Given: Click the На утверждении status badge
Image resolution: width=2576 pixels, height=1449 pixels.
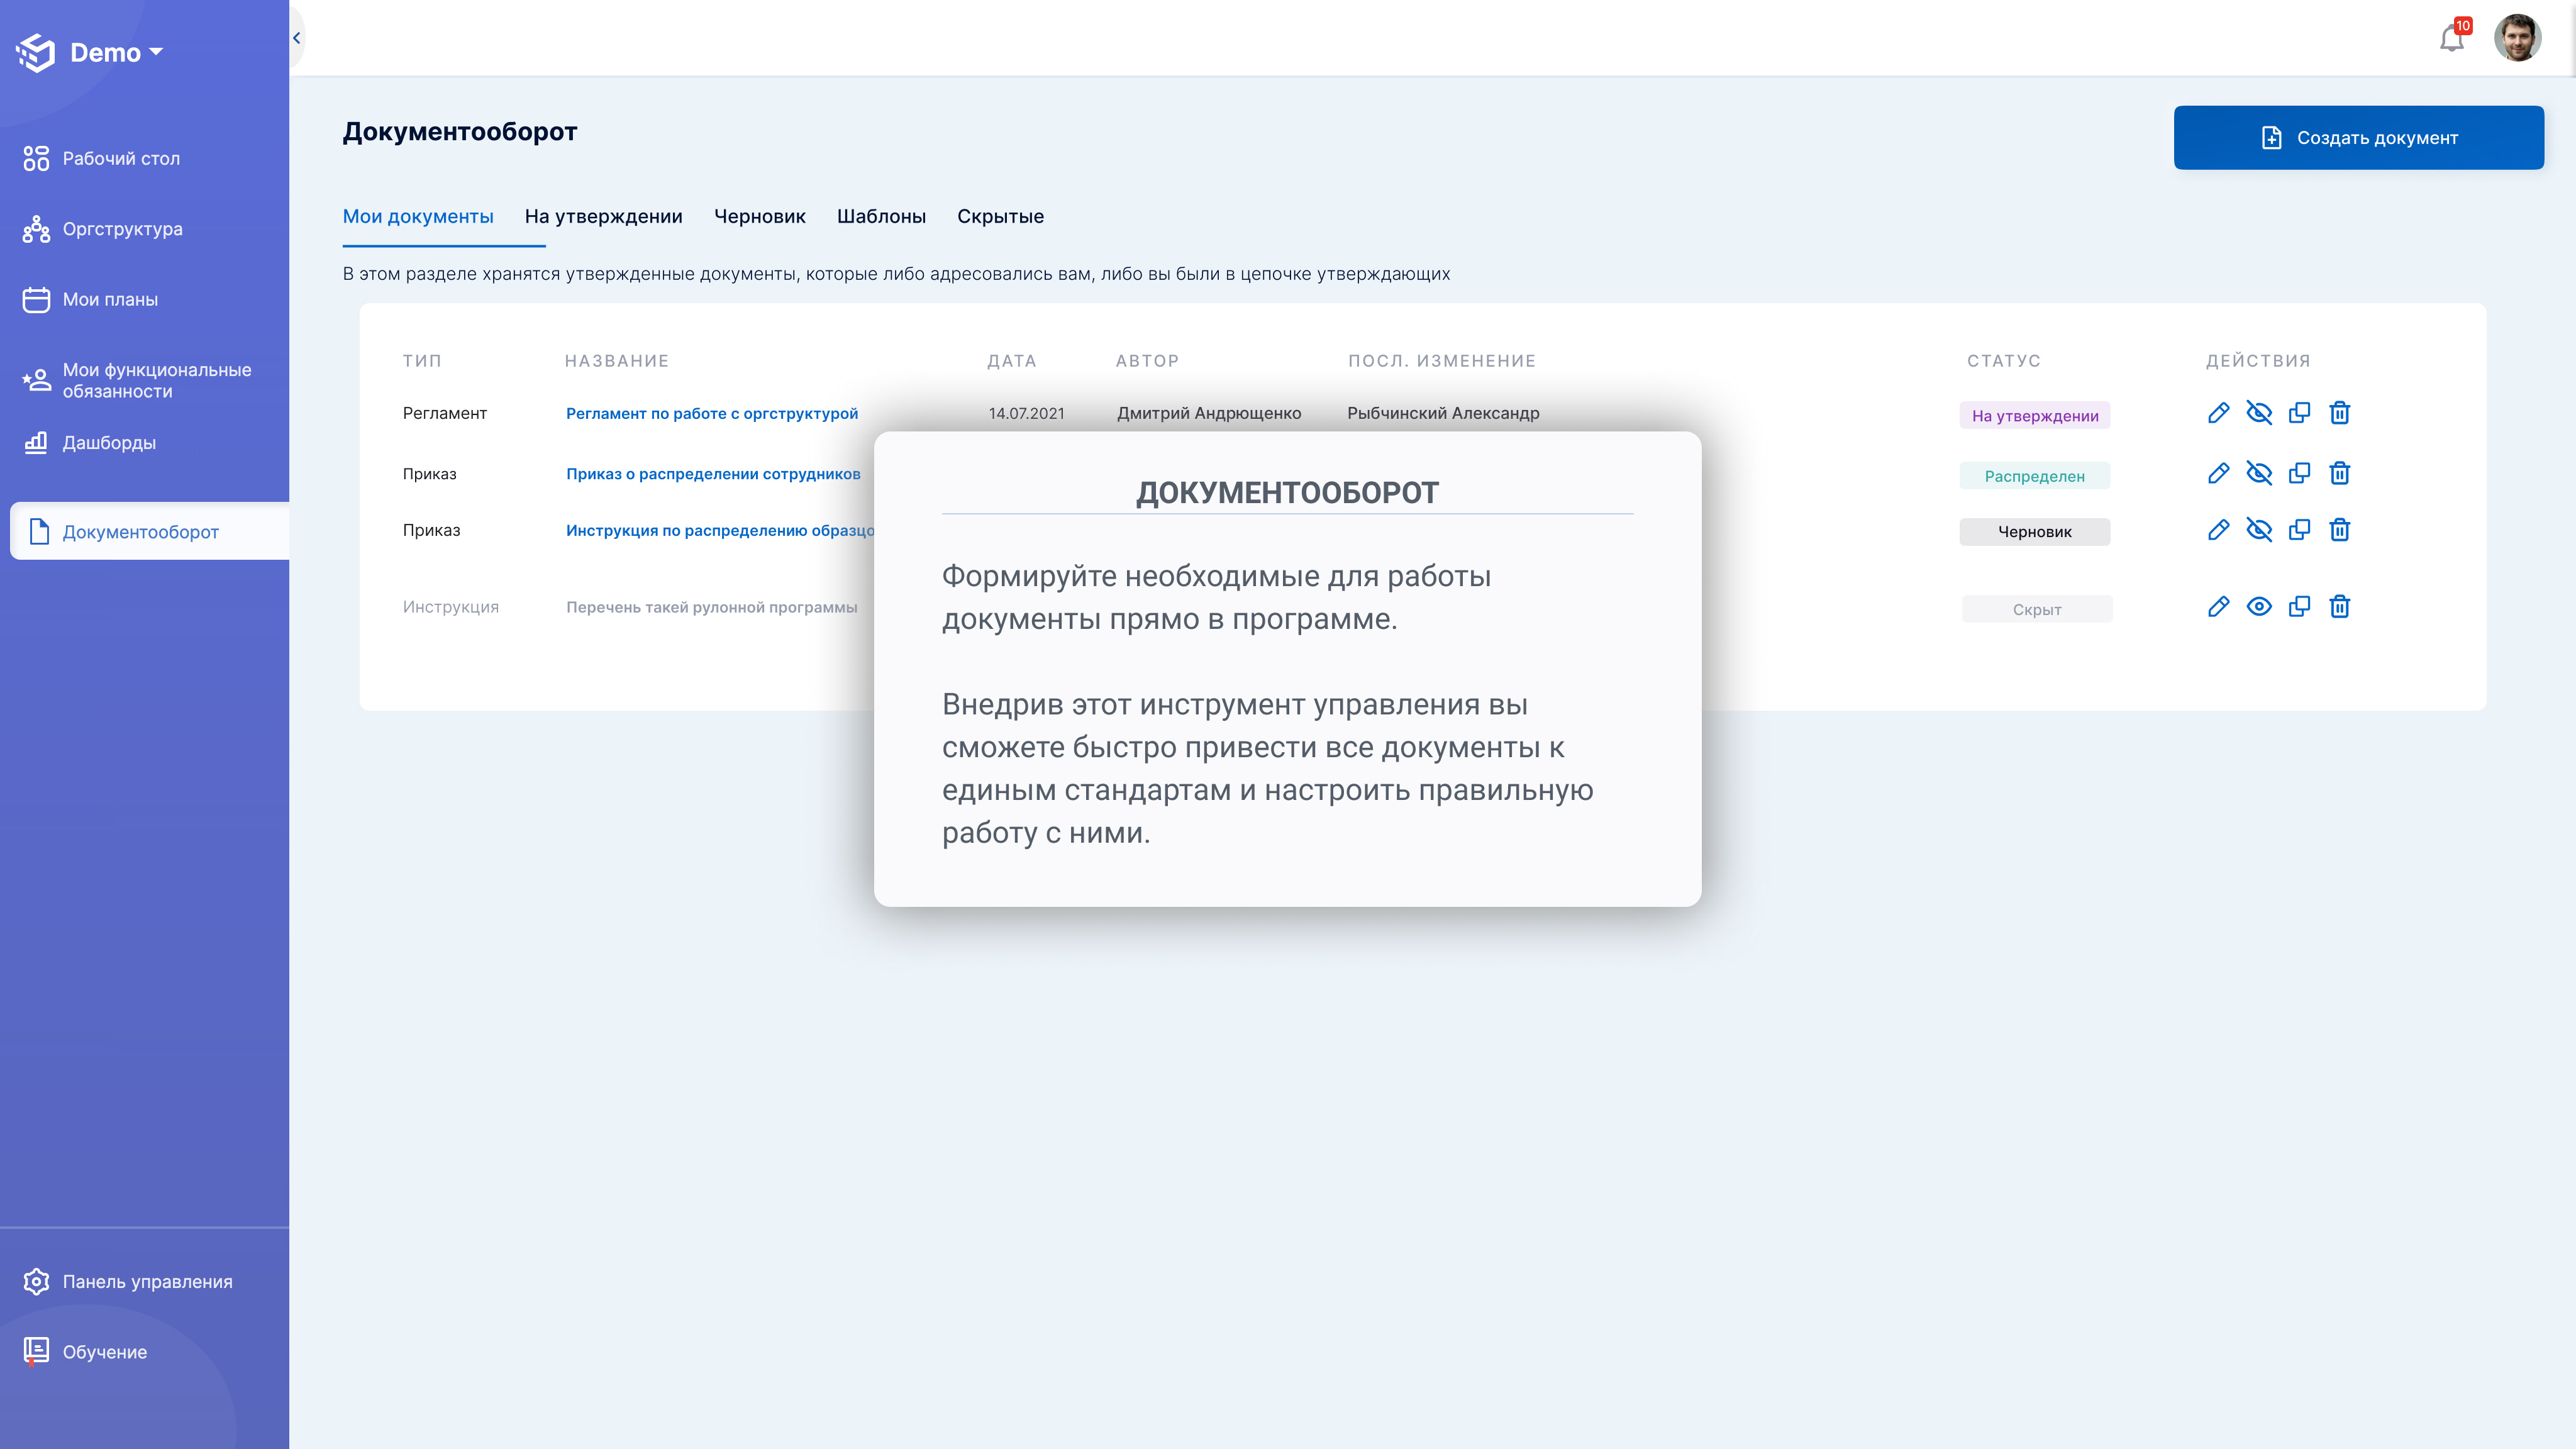Looking at the screenshot, I should pyautogui.click(x=2034, y=416).
